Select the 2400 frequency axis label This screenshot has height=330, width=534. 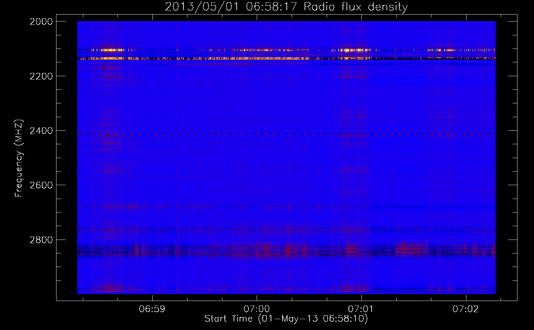pos(41,131)
